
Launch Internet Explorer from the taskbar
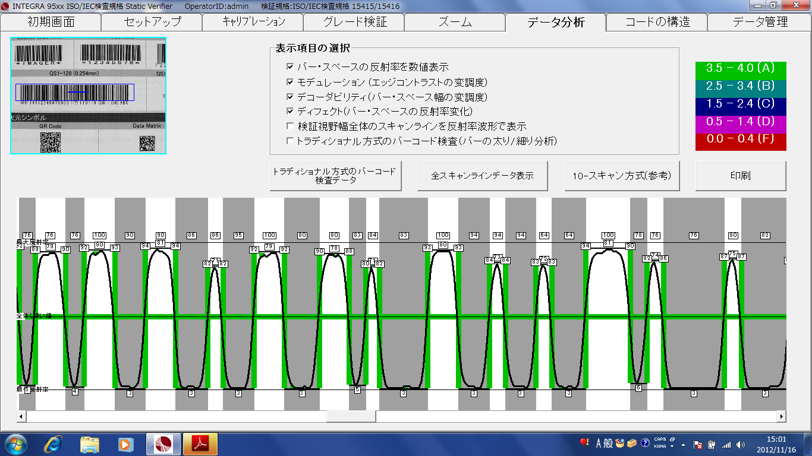coord(54,444)
